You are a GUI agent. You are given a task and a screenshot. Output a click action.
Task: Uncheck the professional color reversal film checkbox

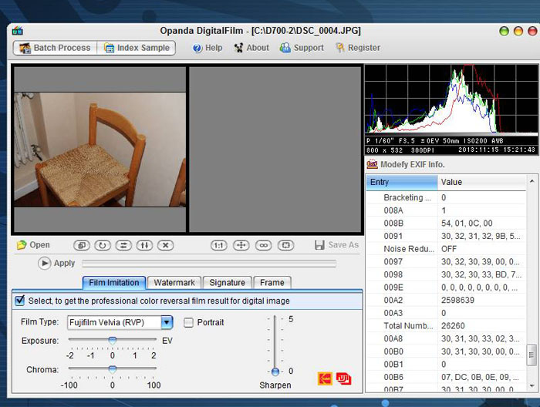[20, 301]
